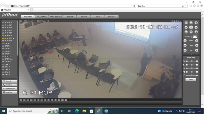Click Iris minus button

tap(185, 50)
